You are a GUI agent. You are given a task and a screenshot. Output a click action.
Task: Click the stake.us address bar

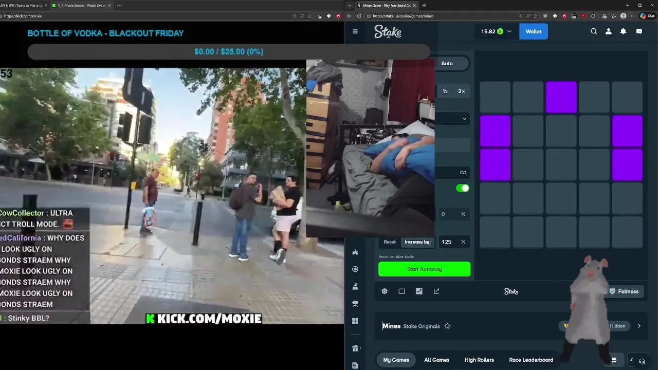coord(452,16)
